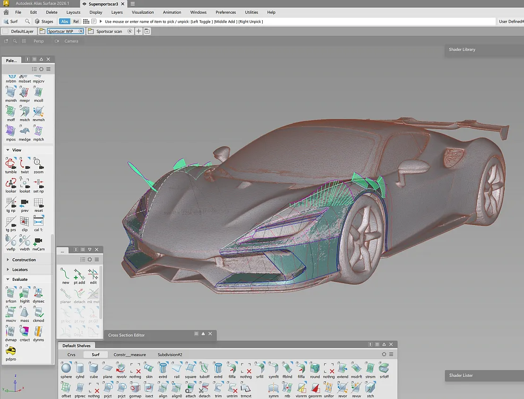This screenshot has width=524, height=399.
Task: Enable Rel coordinate mode
Action: [x=76, y=21]
